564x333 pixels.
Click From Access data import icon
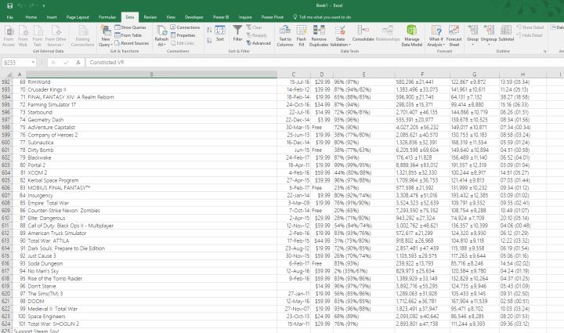coord(9,36)
